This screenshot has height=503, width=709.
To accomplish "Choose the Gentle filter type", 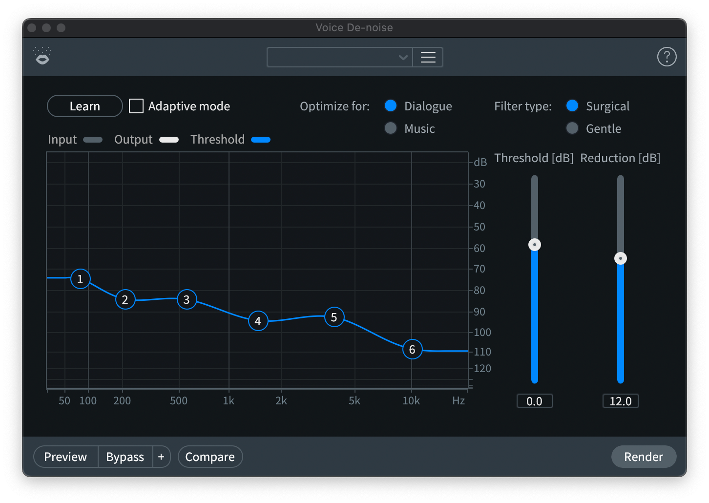I will tap(572, 128).
